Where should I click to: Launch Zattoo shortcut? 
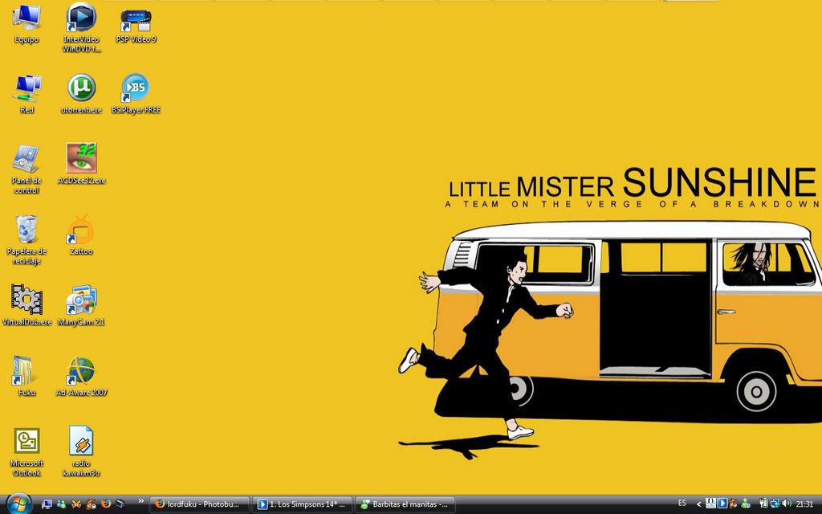click(x=81, y=235)
